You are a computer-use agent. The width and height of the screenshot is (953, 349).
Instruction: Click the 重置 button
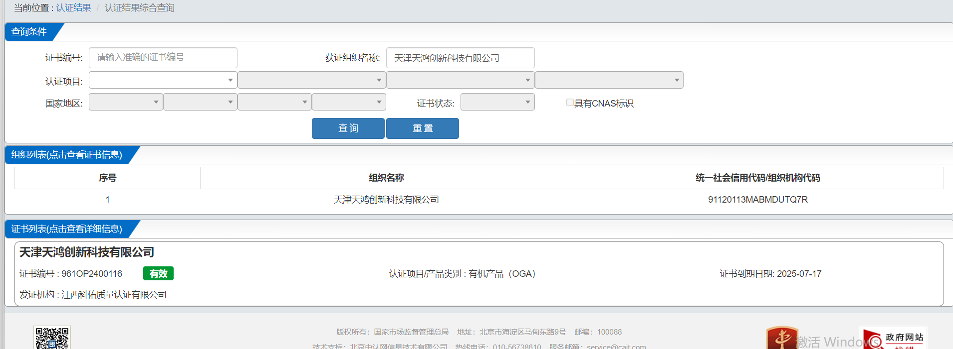point(423,128)
